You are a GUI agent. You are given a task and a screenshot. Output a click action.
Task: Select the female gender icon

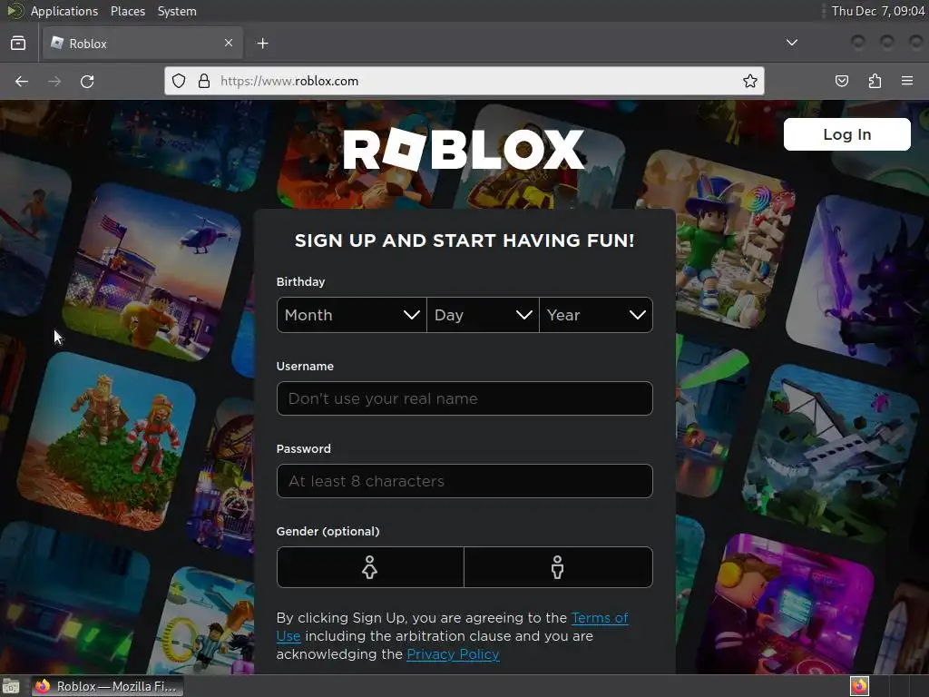point(370,567)
